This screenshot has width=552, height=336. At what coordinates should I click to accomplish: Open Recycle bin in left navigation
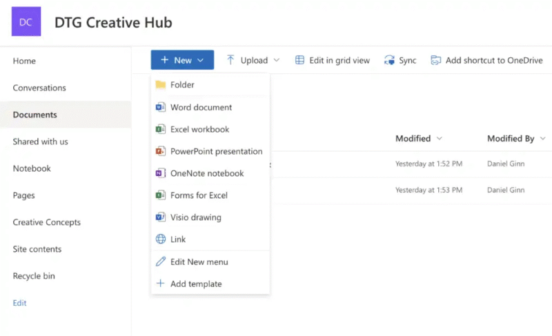click(34, 276)
